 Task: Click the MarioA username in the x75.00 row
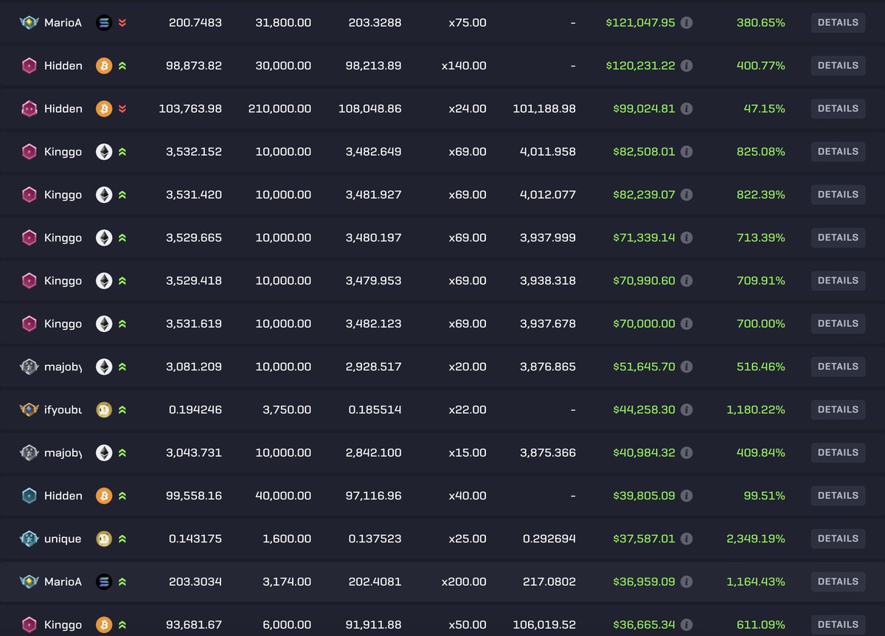63,23
